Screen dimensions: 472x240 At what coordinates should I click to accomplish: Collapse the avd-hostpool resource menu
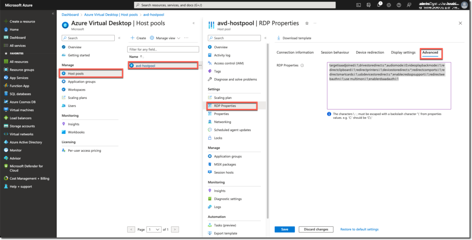pyautogui.click(x=265, y=38)
